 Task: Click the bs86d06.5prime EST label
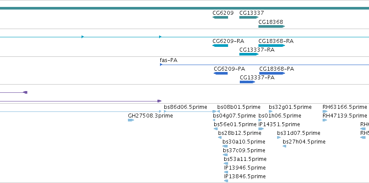[x=186, y=107]
